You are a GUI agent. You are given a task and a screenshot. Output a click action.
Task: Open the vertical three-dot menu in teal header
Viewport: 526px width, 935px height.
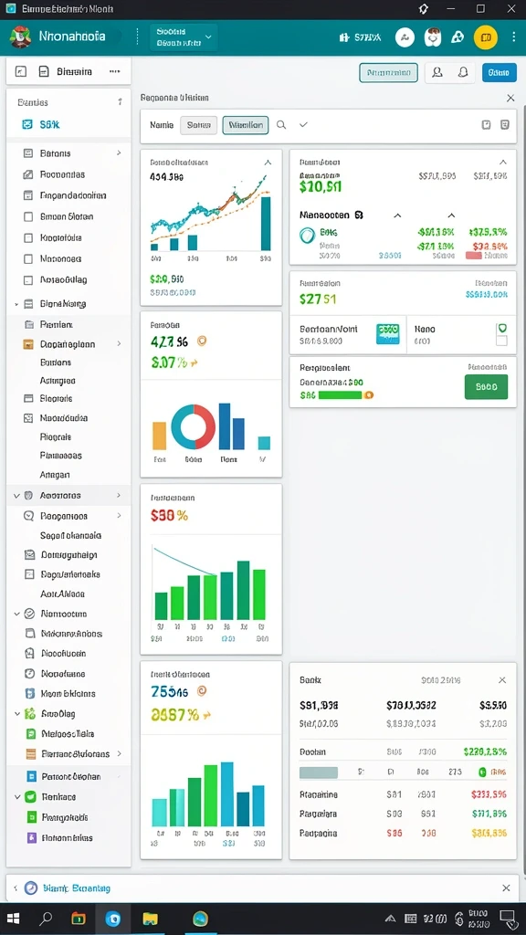coord(514,37)
